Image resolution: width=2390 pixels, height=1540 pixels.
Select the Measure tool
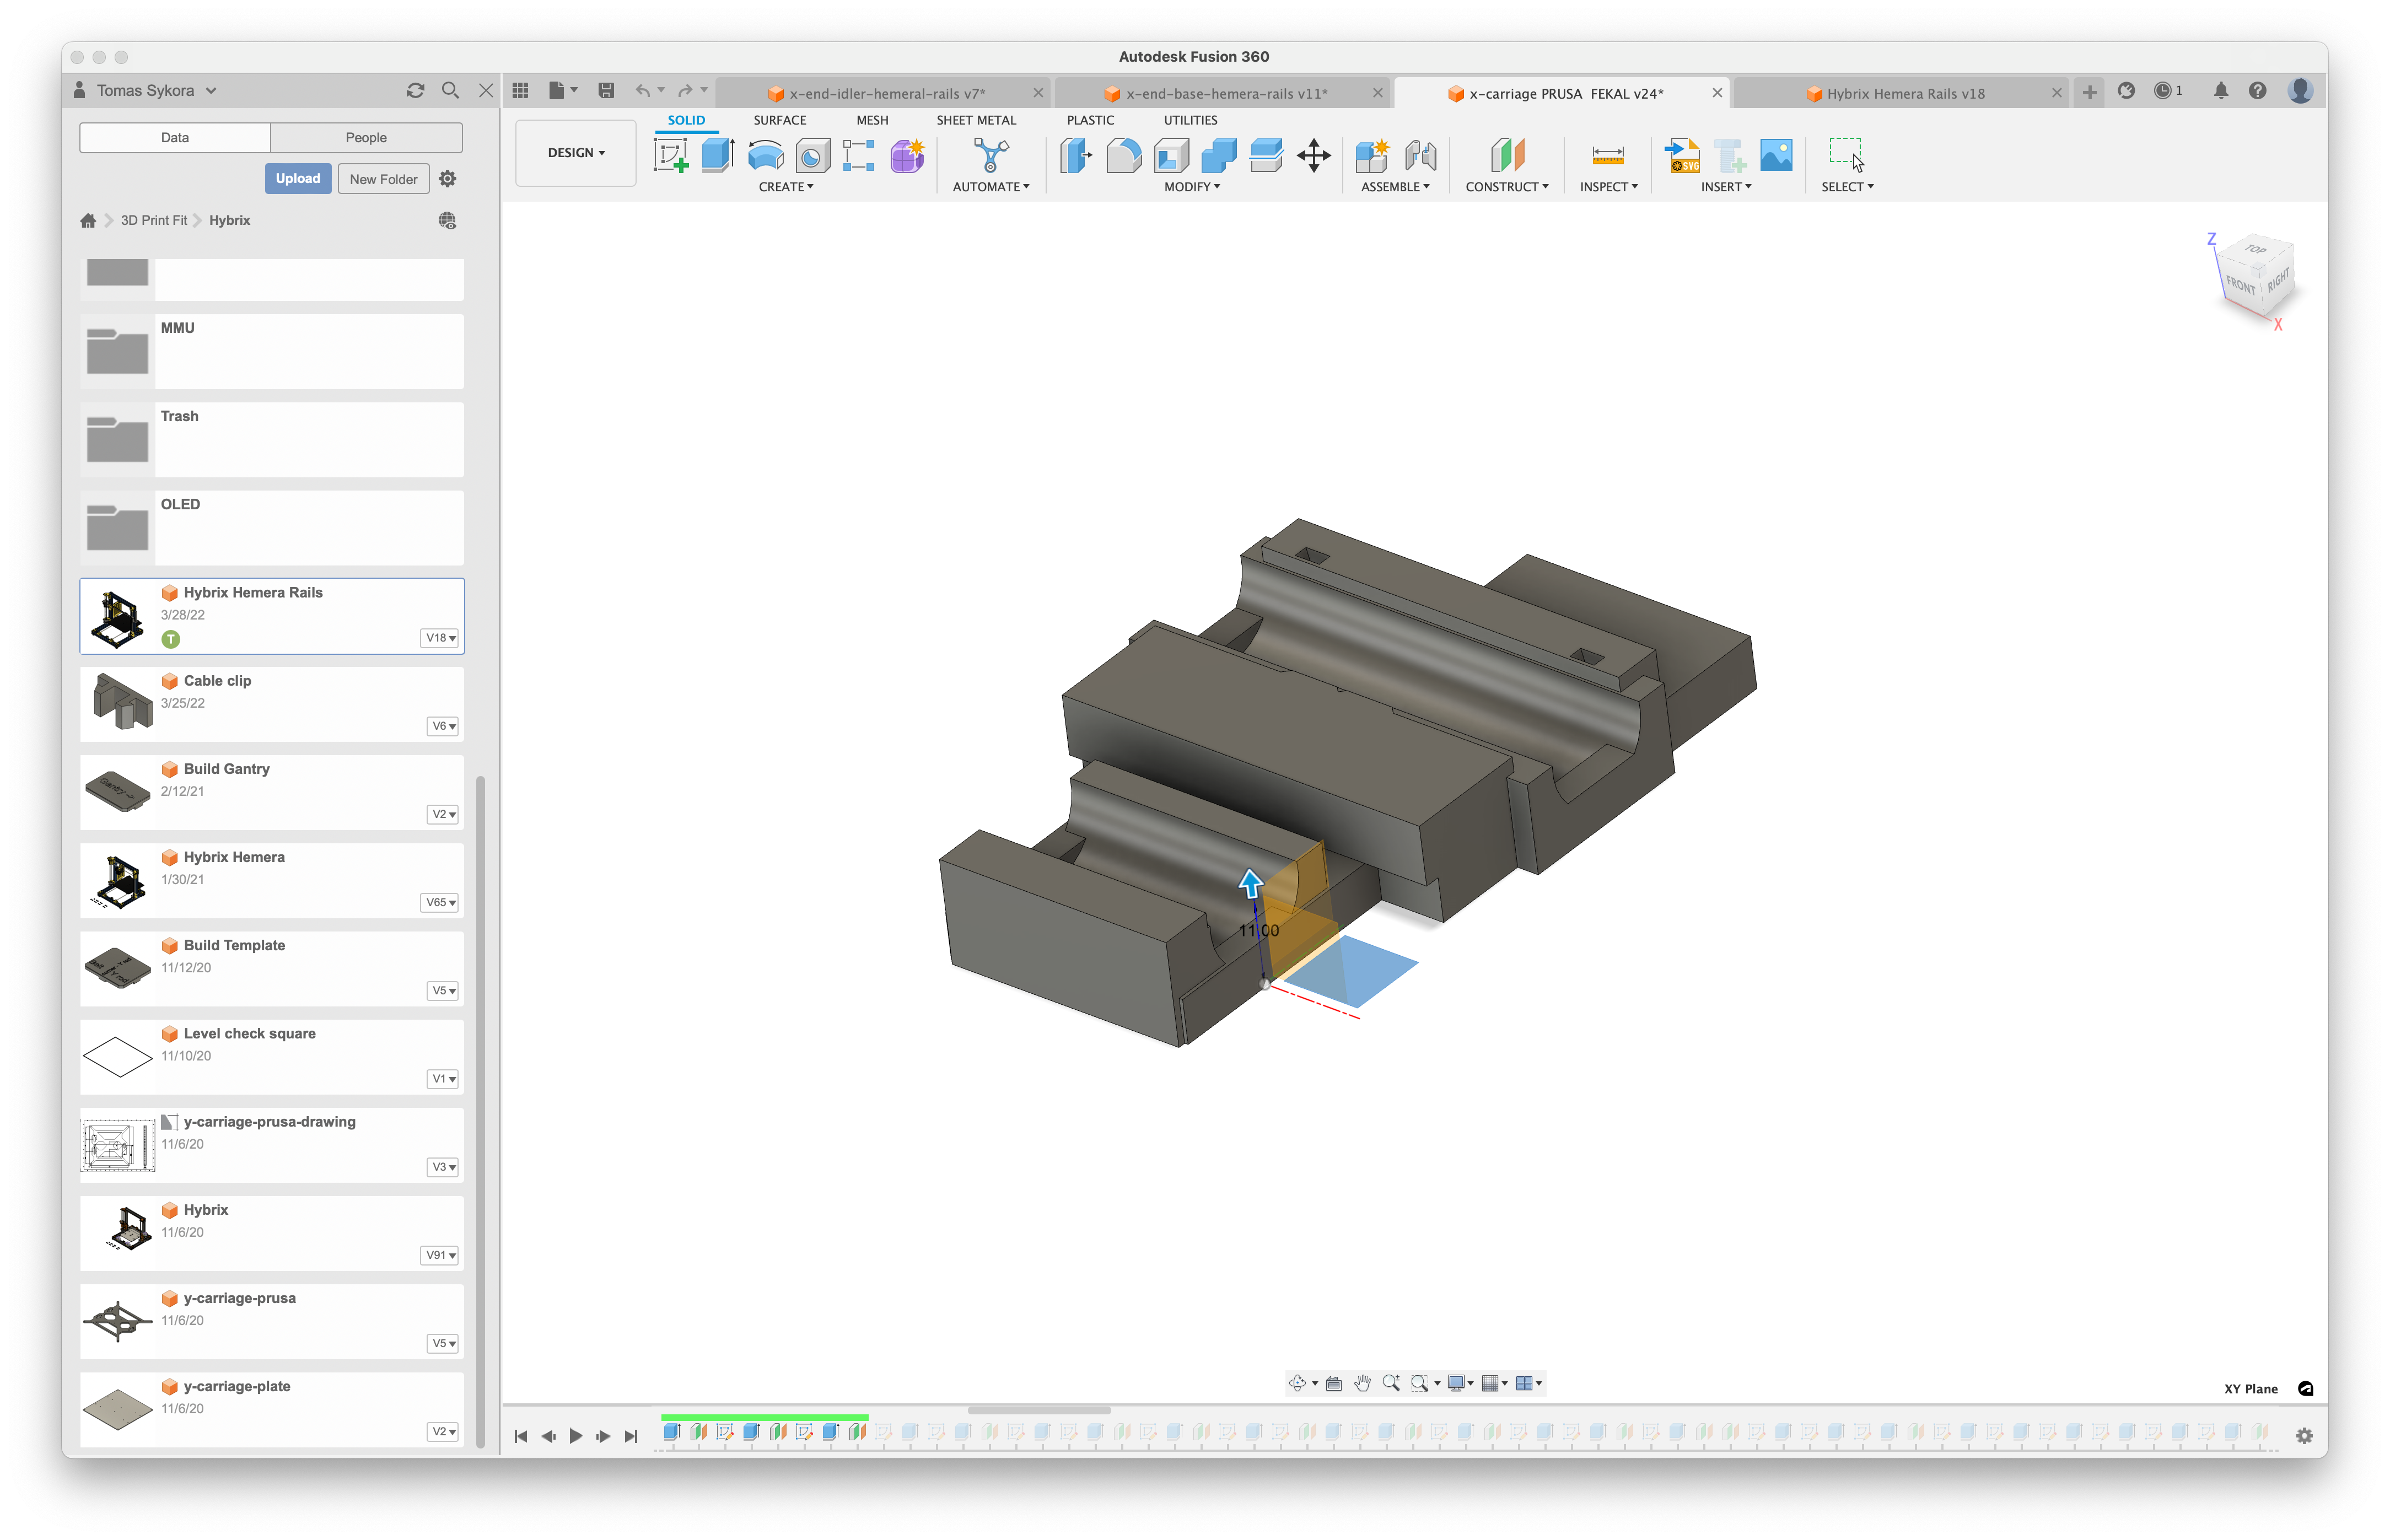point(1607,155)
